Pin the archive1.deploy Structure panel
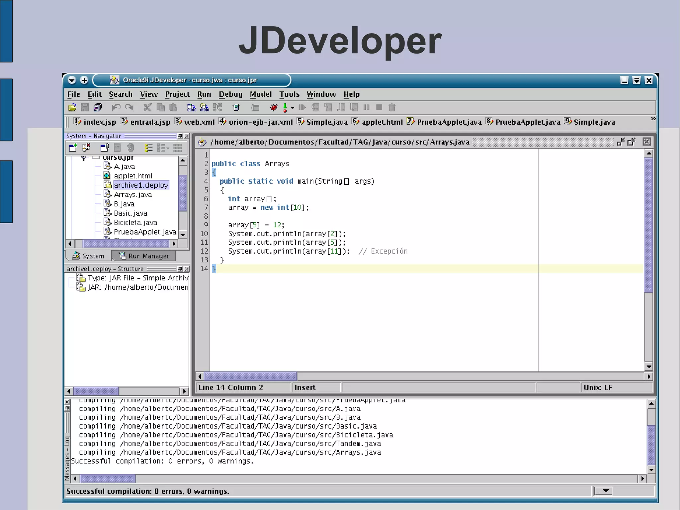This screenshot has width=680, height=510. (180, 269)
